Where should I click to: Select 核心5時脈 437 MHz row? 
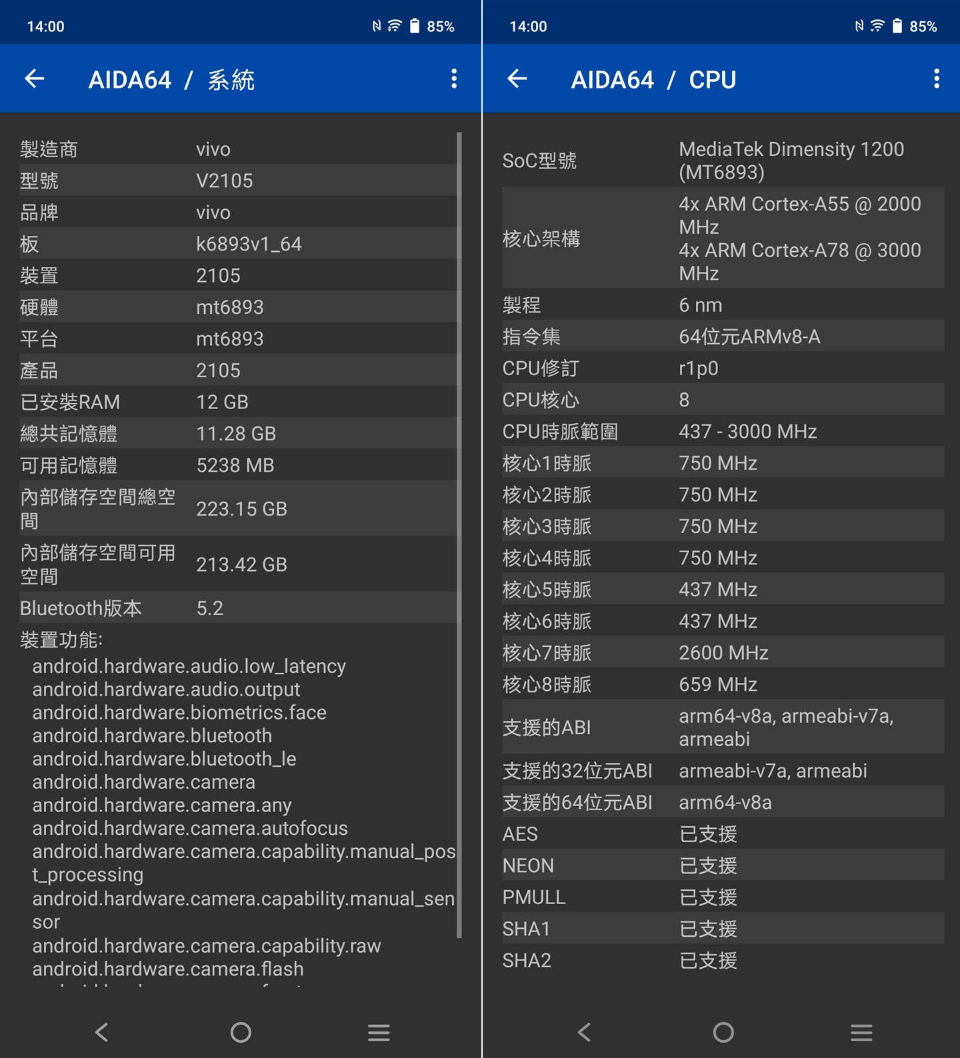tap(723, 589)
